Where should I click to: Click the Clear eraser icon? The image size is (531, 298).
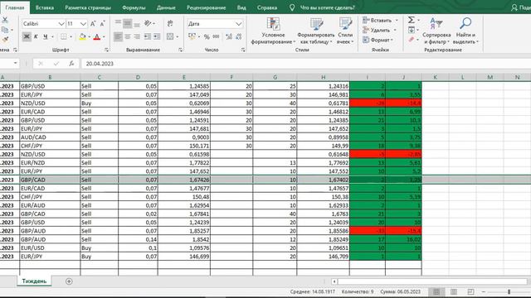click(x=412, y=40)
